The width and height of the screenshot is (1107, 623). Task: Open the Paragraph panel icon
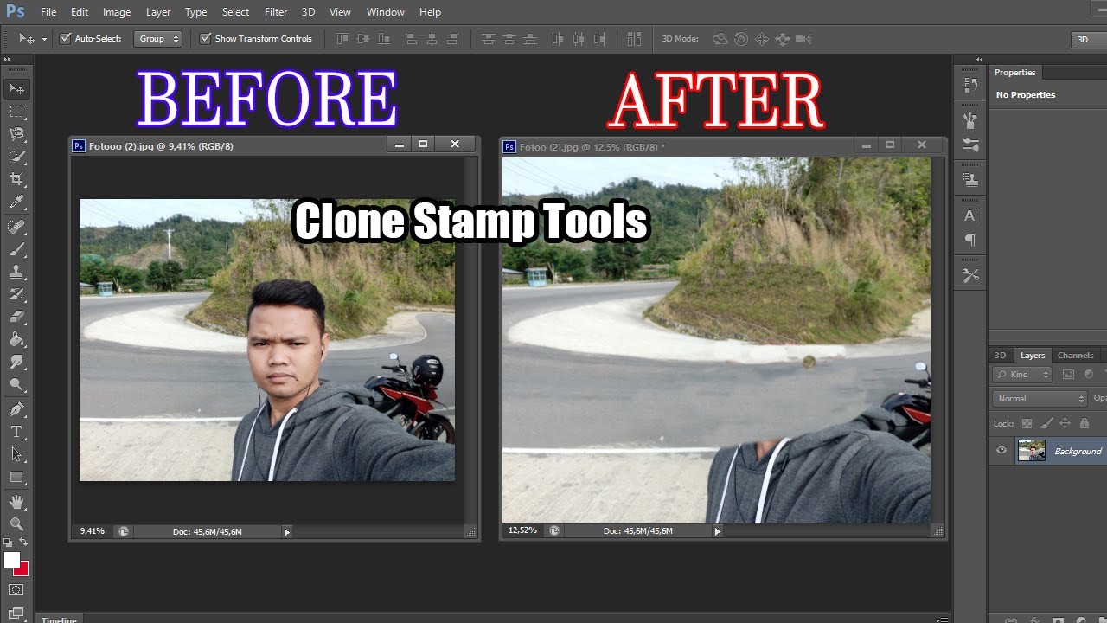(970, 241)
